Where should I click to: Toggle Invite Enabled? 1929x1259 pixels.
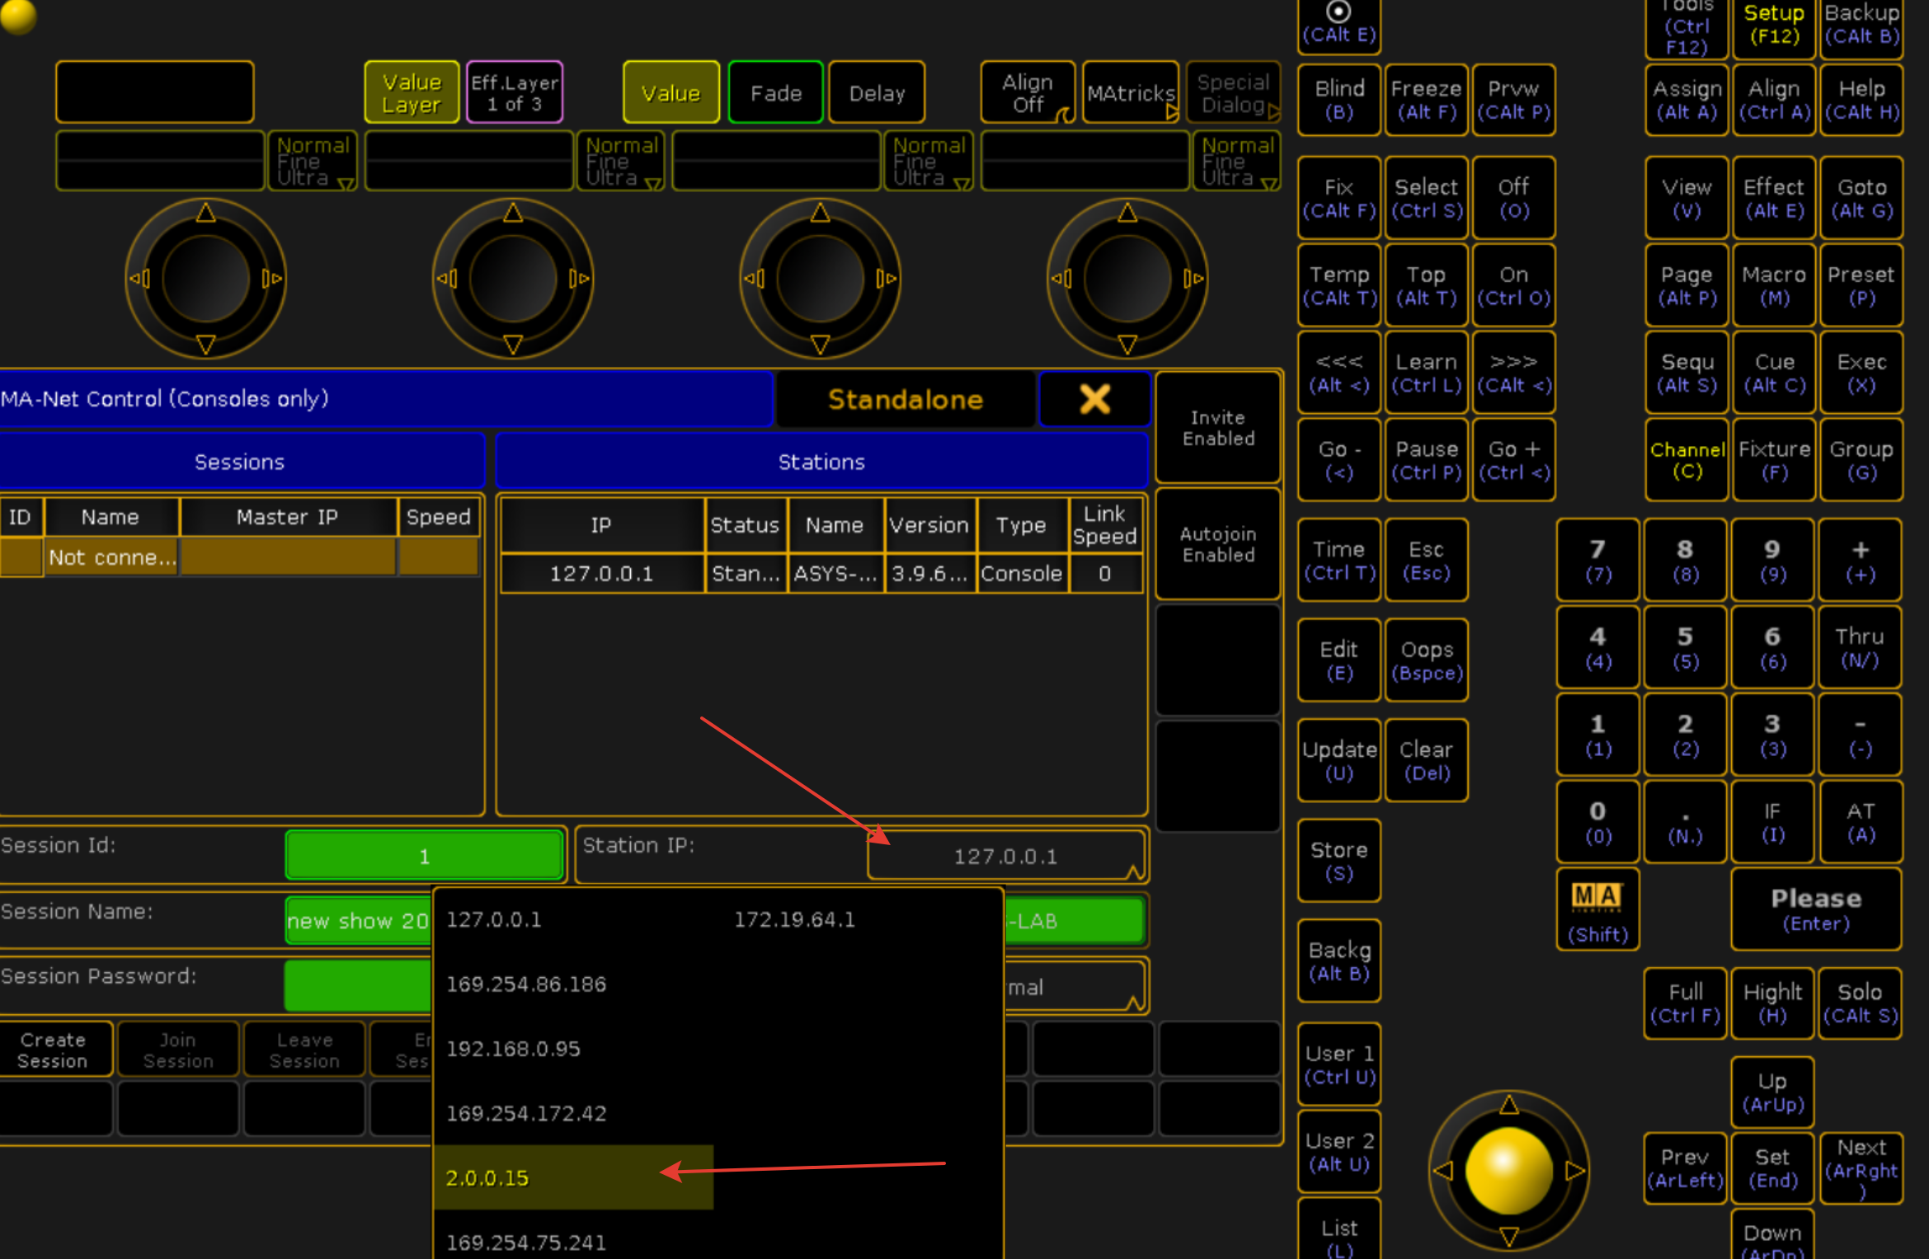tap(1218, 428)
